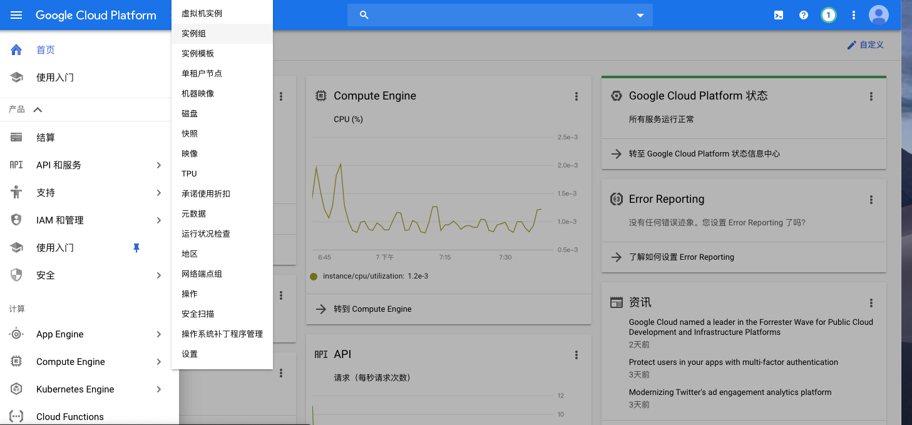Viewport: 912px width, 425px height.
Task: Open the top bar vertical dots menu
Action: [x=854, y=15]
